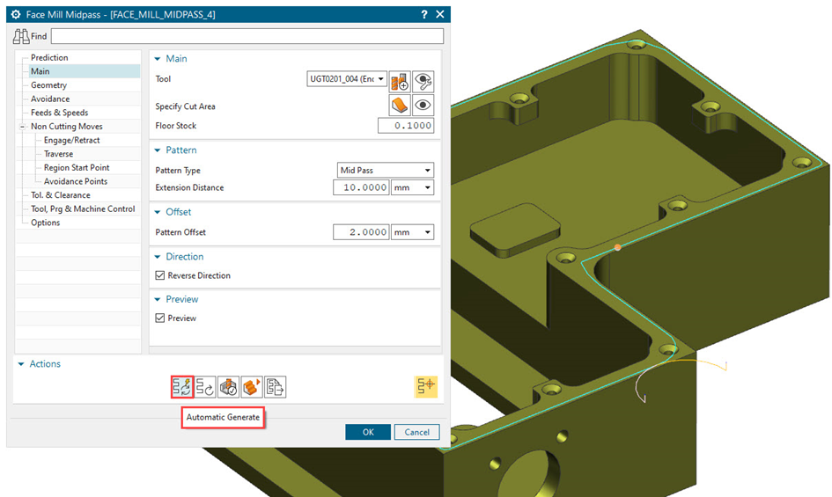Collapse the Non Cutting Moves tree node
Screen dimensions: 832x497
tap(22, 127)
